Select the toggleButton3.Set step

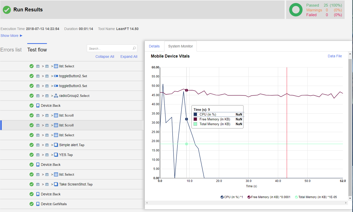point(73,86)
